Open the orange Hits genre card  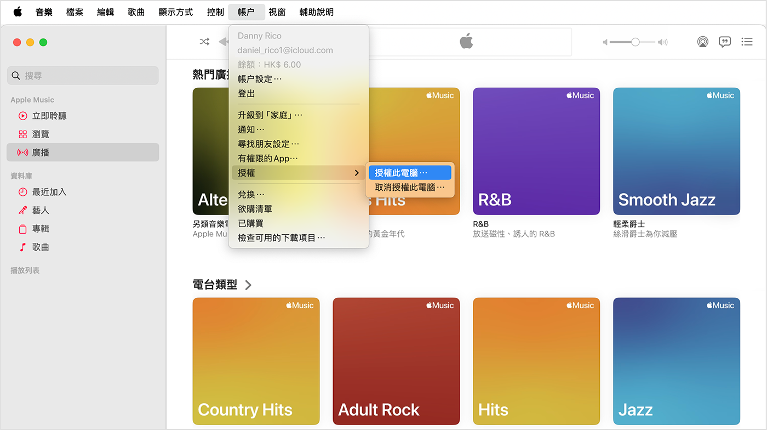[536, 361]
